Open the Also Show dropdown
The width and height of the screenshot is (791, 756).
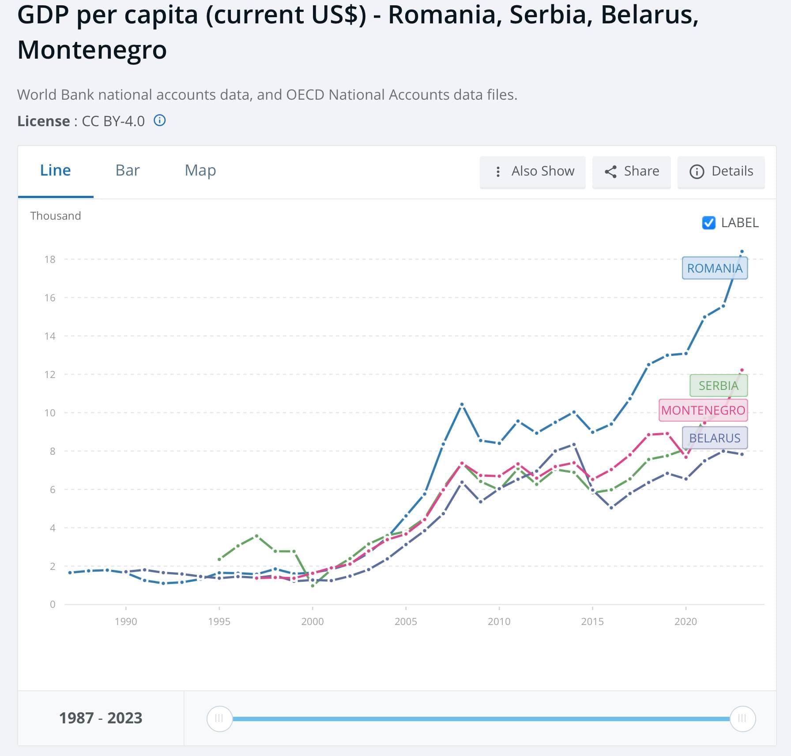pyautogui.click(x=532, y=172)
